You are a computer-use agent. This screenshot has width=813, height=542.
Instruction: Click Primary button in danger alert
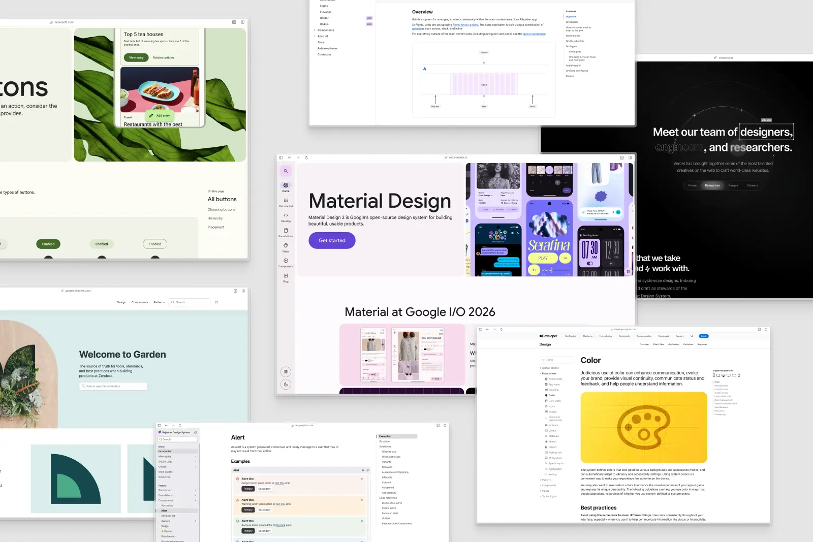[248, 489]
